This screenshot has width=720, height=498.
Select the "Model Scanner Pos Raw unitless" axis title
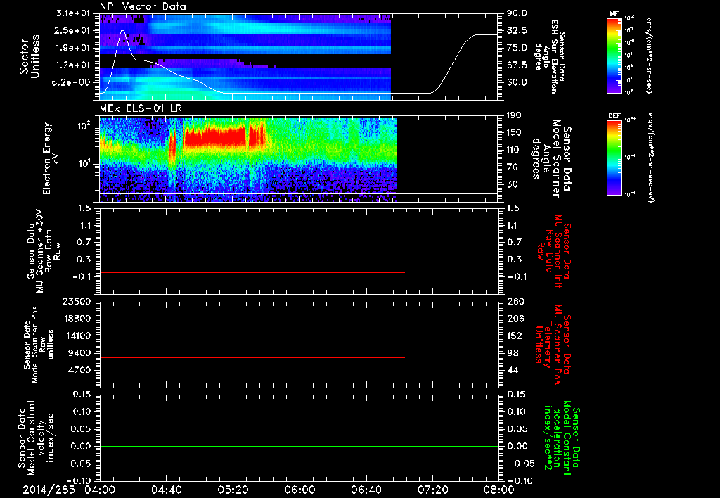[39, 345]
